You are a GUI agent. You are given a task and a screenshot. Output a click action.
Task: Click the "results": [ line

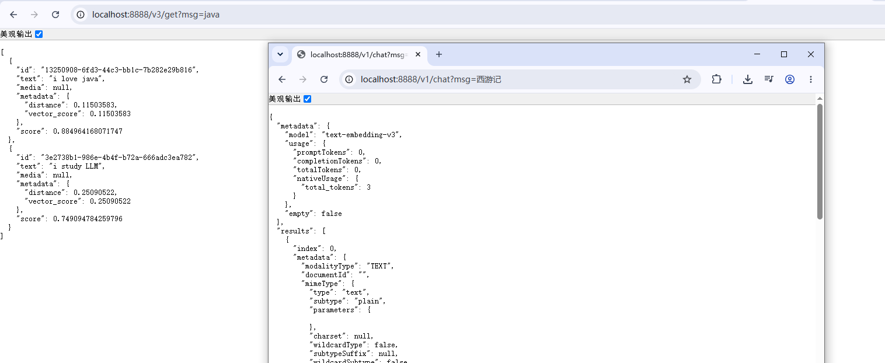tap(301, 231)
